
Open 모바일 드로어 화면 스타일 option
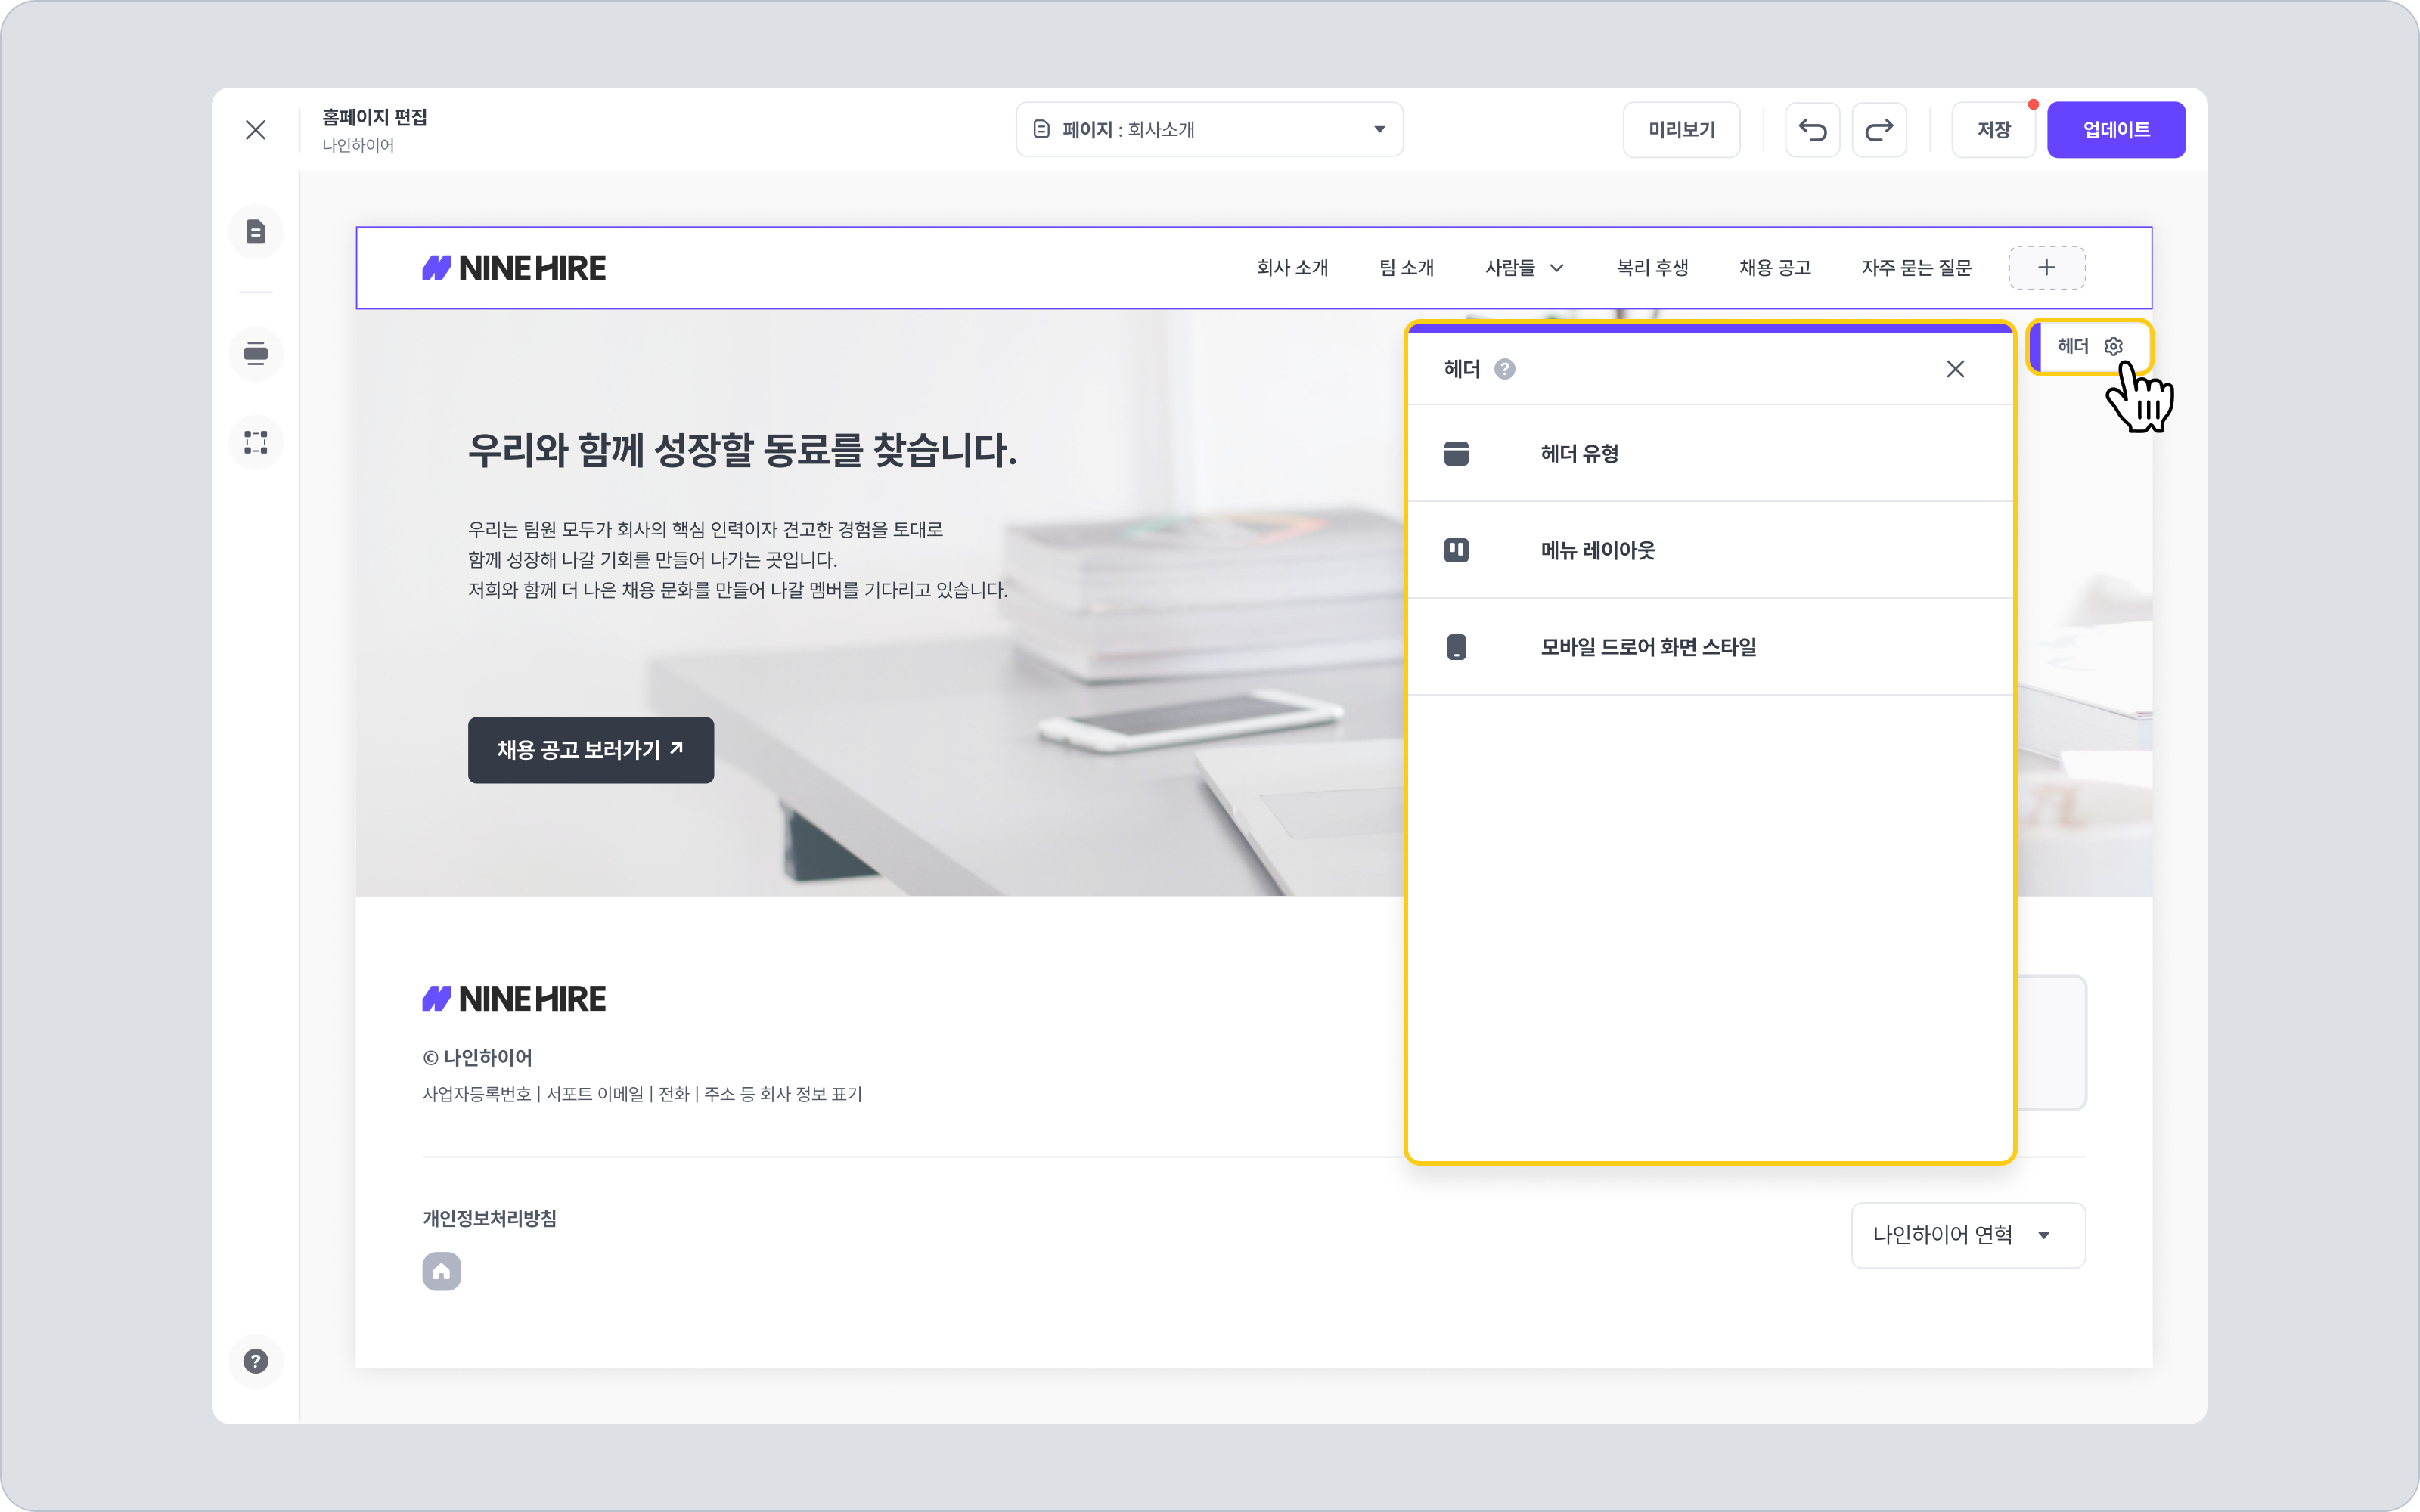[x=1709, y=647]
